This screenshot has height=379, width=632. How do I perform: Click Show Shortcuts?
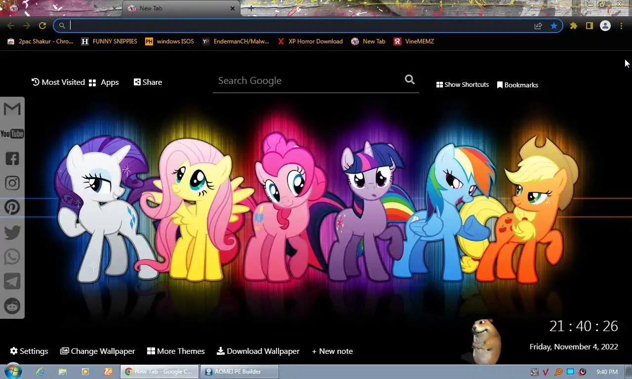click(x=463, y=85)
